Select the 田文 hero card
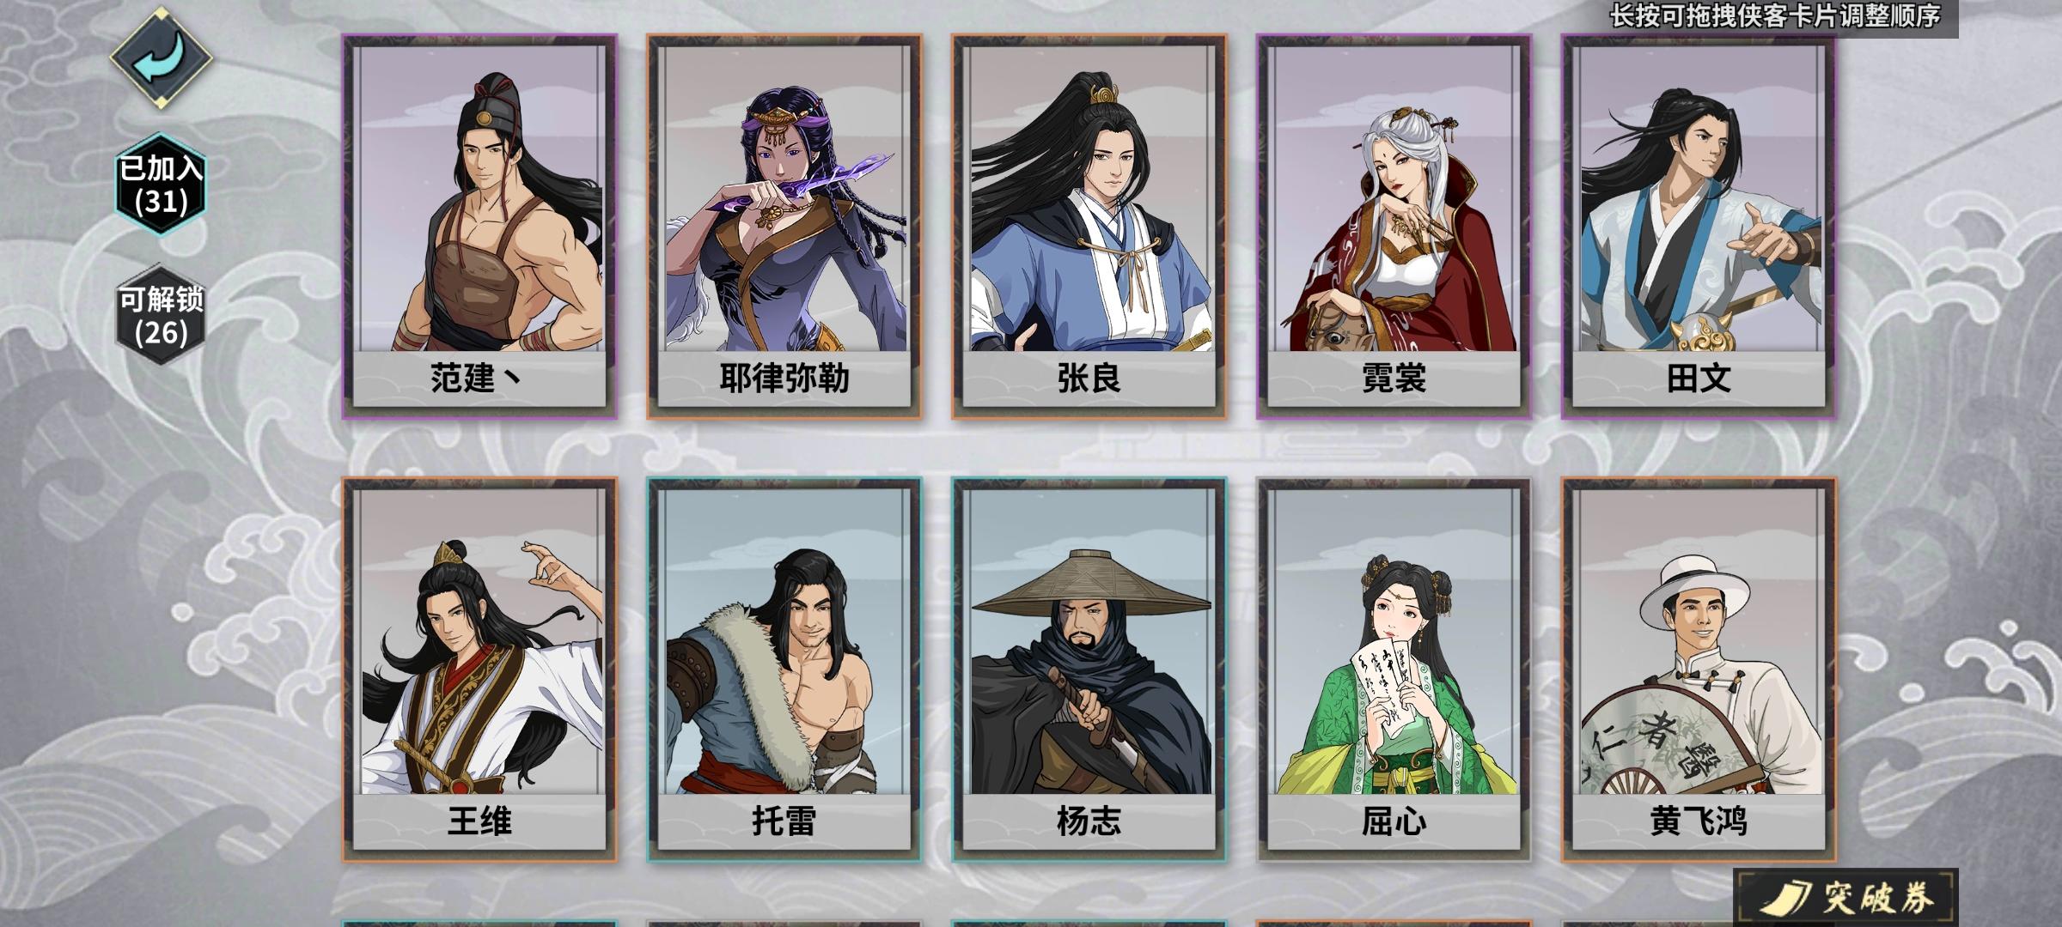This screenshot has height=927, width=2062. (1699, 227)
